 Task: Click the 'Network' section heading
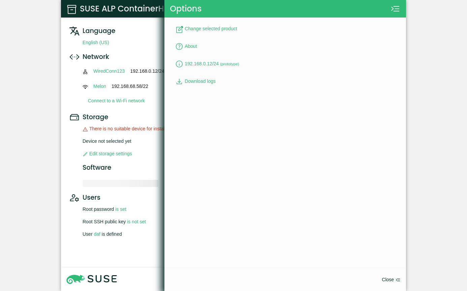tap(96, 57)
